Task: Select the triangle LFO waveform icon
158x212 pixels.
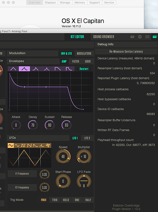Action: pos(11,145)
